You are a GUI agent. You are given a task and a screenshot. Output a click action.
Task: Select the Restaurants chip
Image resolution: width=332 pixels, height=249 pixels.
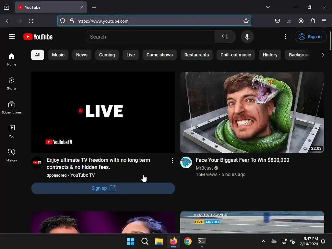pyautogui.click(x=196, y=55)
